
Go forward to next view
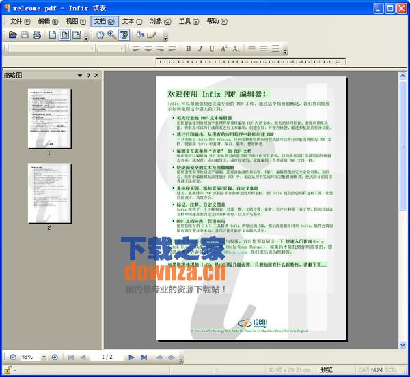click(x=172, y=357)
